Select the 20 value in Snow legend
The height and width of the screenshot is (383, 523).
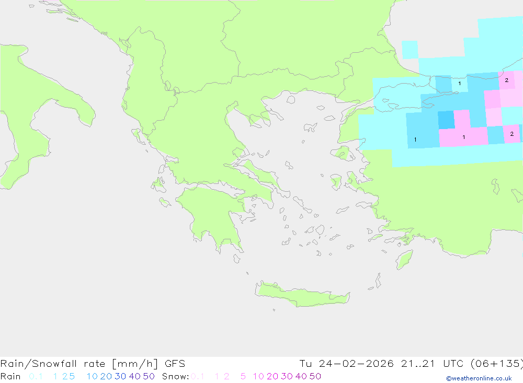click(272, 376)
